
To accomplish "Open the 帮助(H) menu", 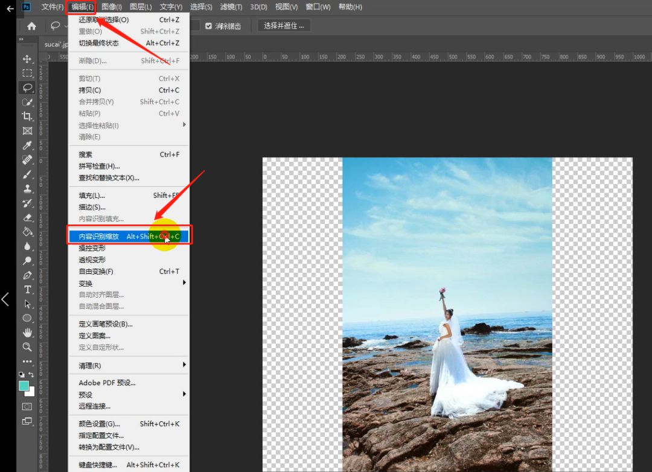I will point(350,7).
